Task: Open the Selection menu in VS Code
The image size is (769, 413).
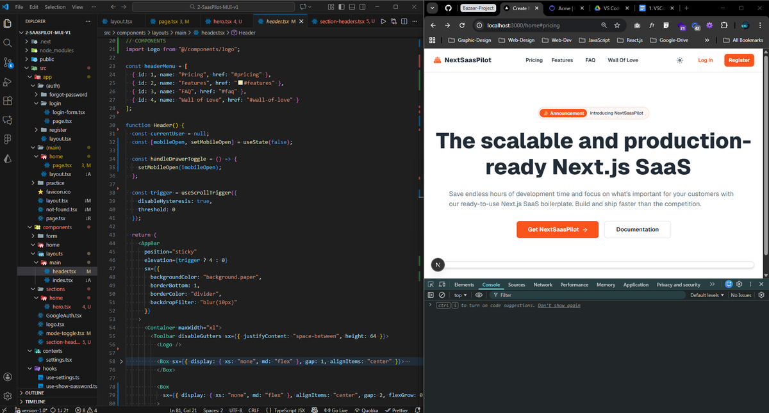Action: pyautogui.click(x=54, y=6)
